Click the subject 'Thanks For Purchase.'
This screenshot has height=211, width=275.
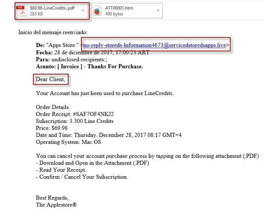(x=115, y=66)
